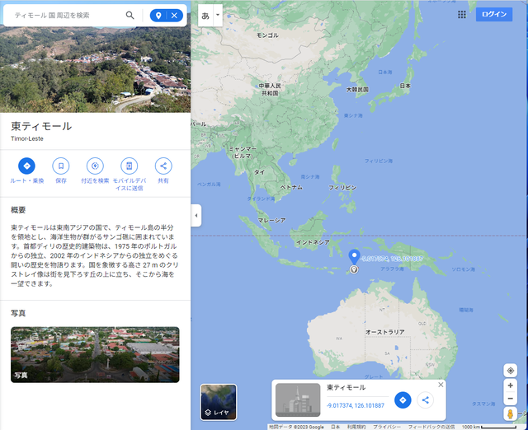The width and height of the screenshot is (528, 430).
Task: Zoom in with the plus button
Action: point(510,386)
